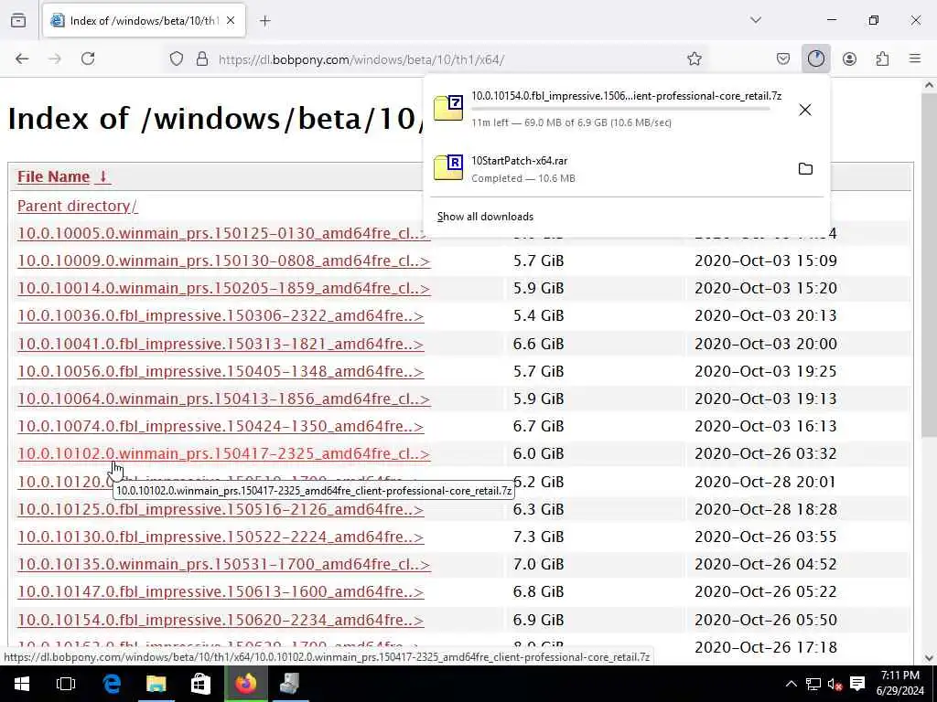Open the Pocket save icon
This screenshot has height=702, width=937.
pyautogui.click(x=783, y=58)
